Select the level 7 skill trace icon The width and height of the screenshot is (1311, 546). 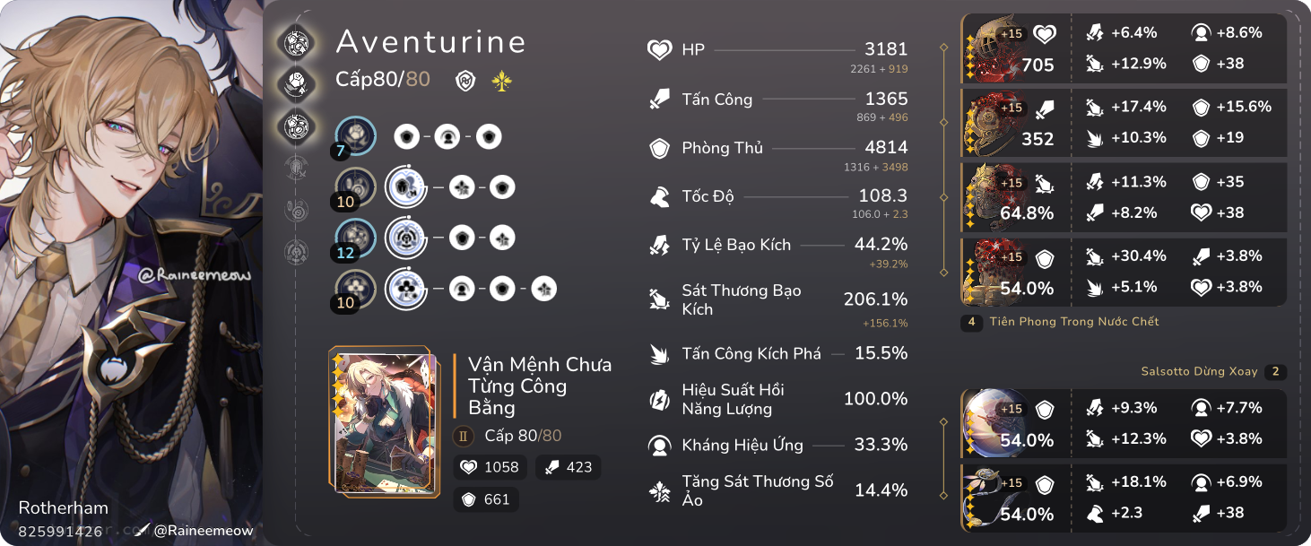[x=356, y=137]
